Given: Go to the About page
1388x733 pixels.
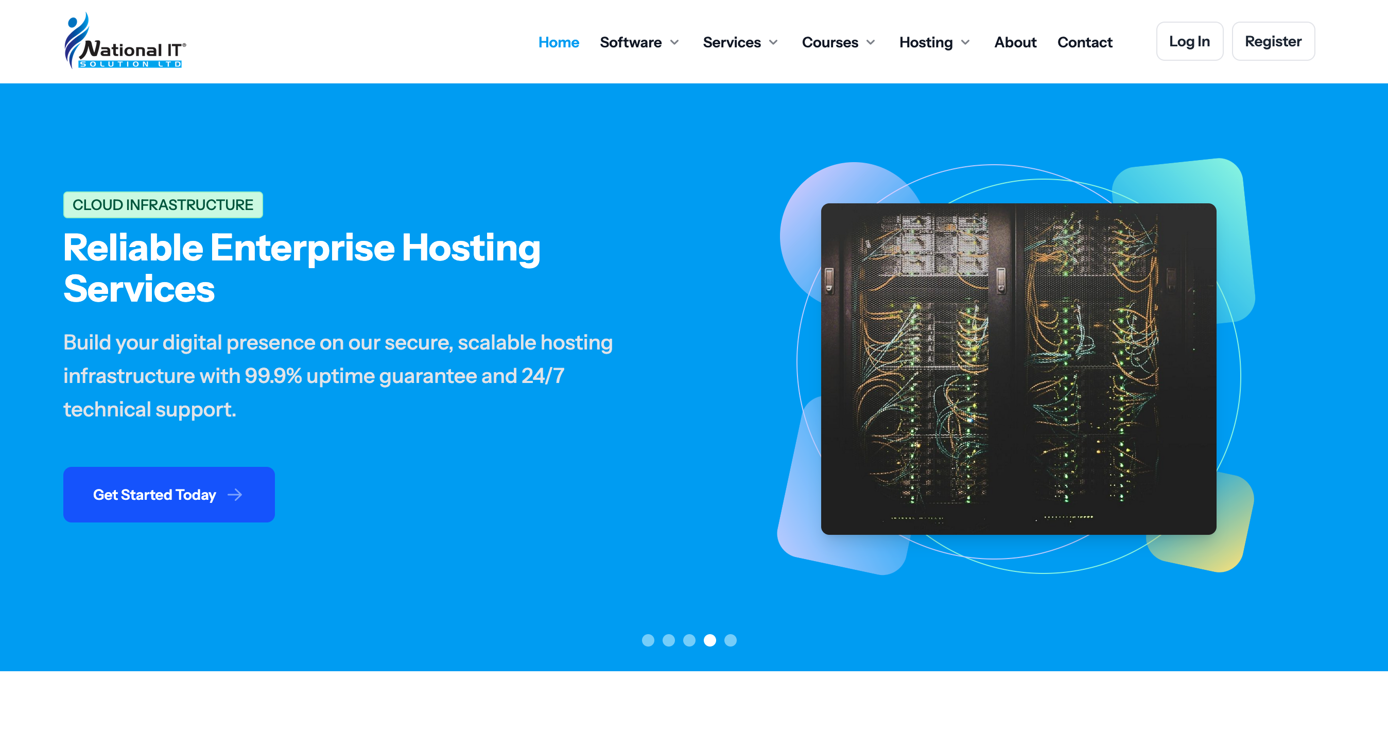Looking at the screenshot, I should point(1015,42).
